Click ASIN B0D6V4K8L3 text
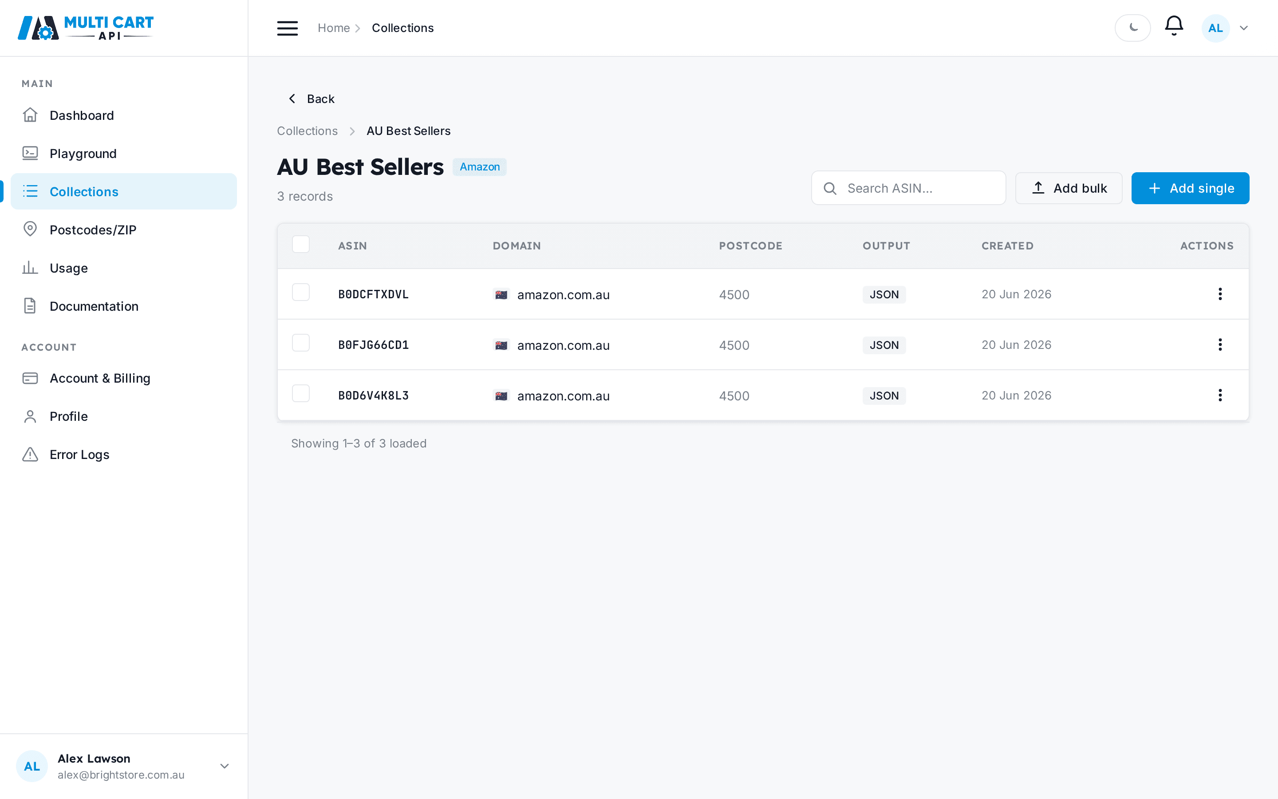The width and height of the screenshot is (1278, 799). [373, 396]
